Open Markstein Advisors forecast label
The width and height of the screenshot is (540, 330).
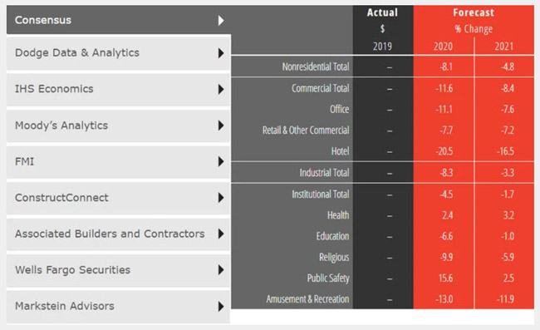(x=65, y=306)
